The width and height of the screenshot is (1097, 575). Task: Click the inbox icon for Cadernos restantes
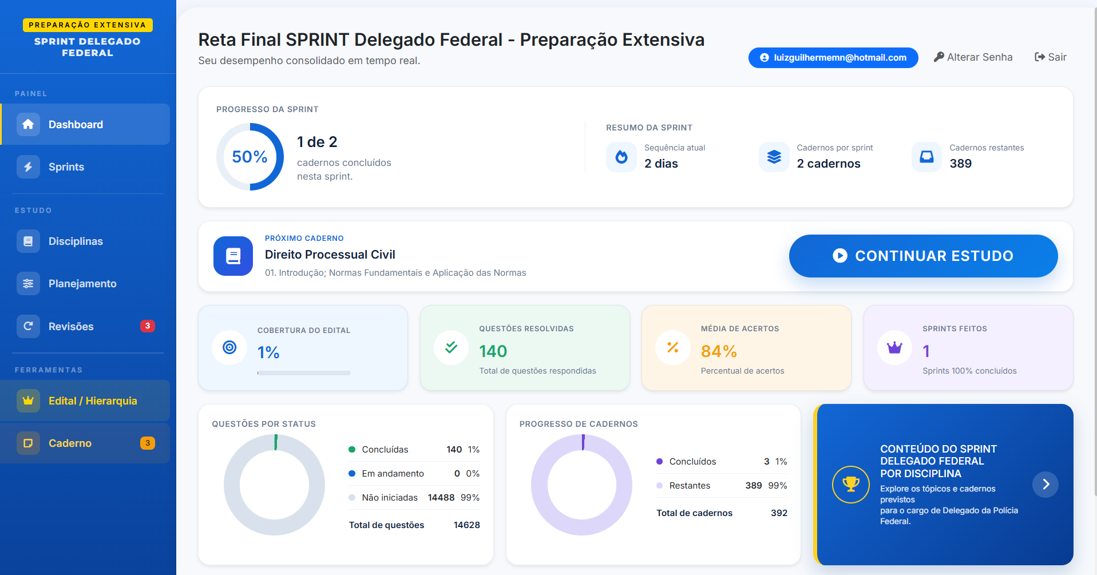pyautogui.click(x=926, y=157)
